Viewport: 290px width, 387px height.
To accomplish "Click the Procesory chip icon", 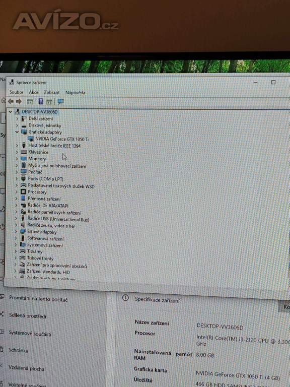I will pos(24,192).
